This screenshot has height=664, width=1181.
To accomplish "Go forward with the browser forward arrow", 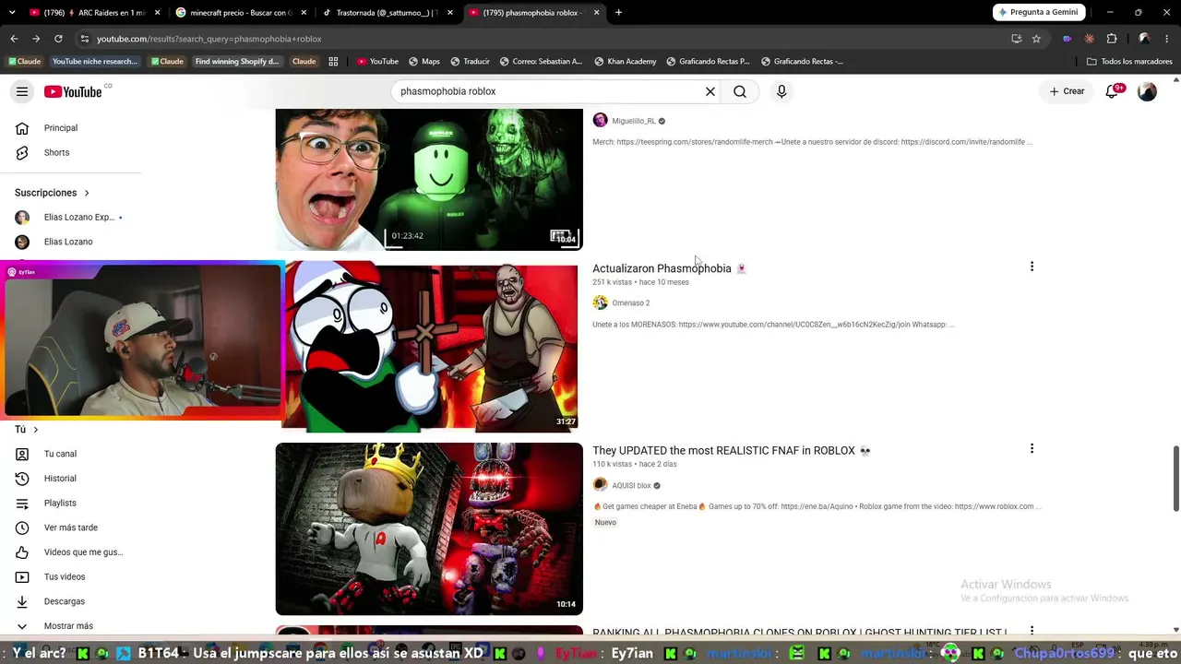I will (36, 39).
